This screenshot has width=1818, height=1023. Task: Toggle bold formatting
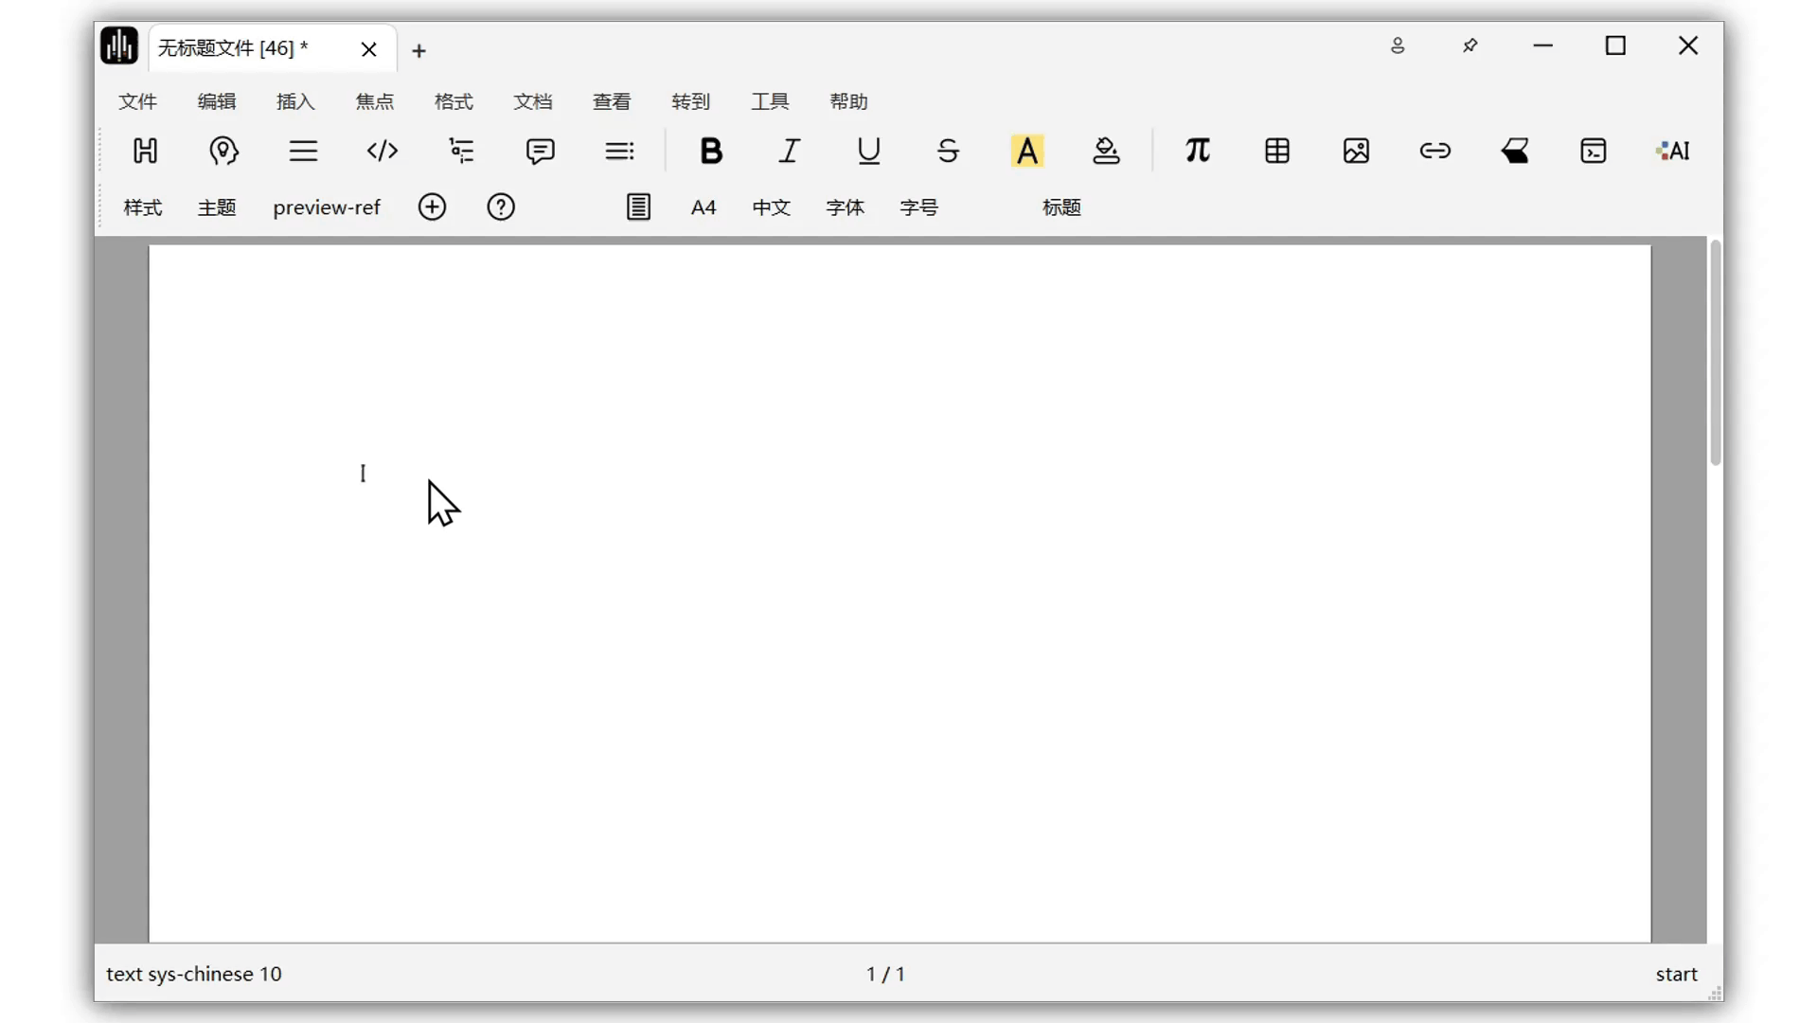point(710,151)
